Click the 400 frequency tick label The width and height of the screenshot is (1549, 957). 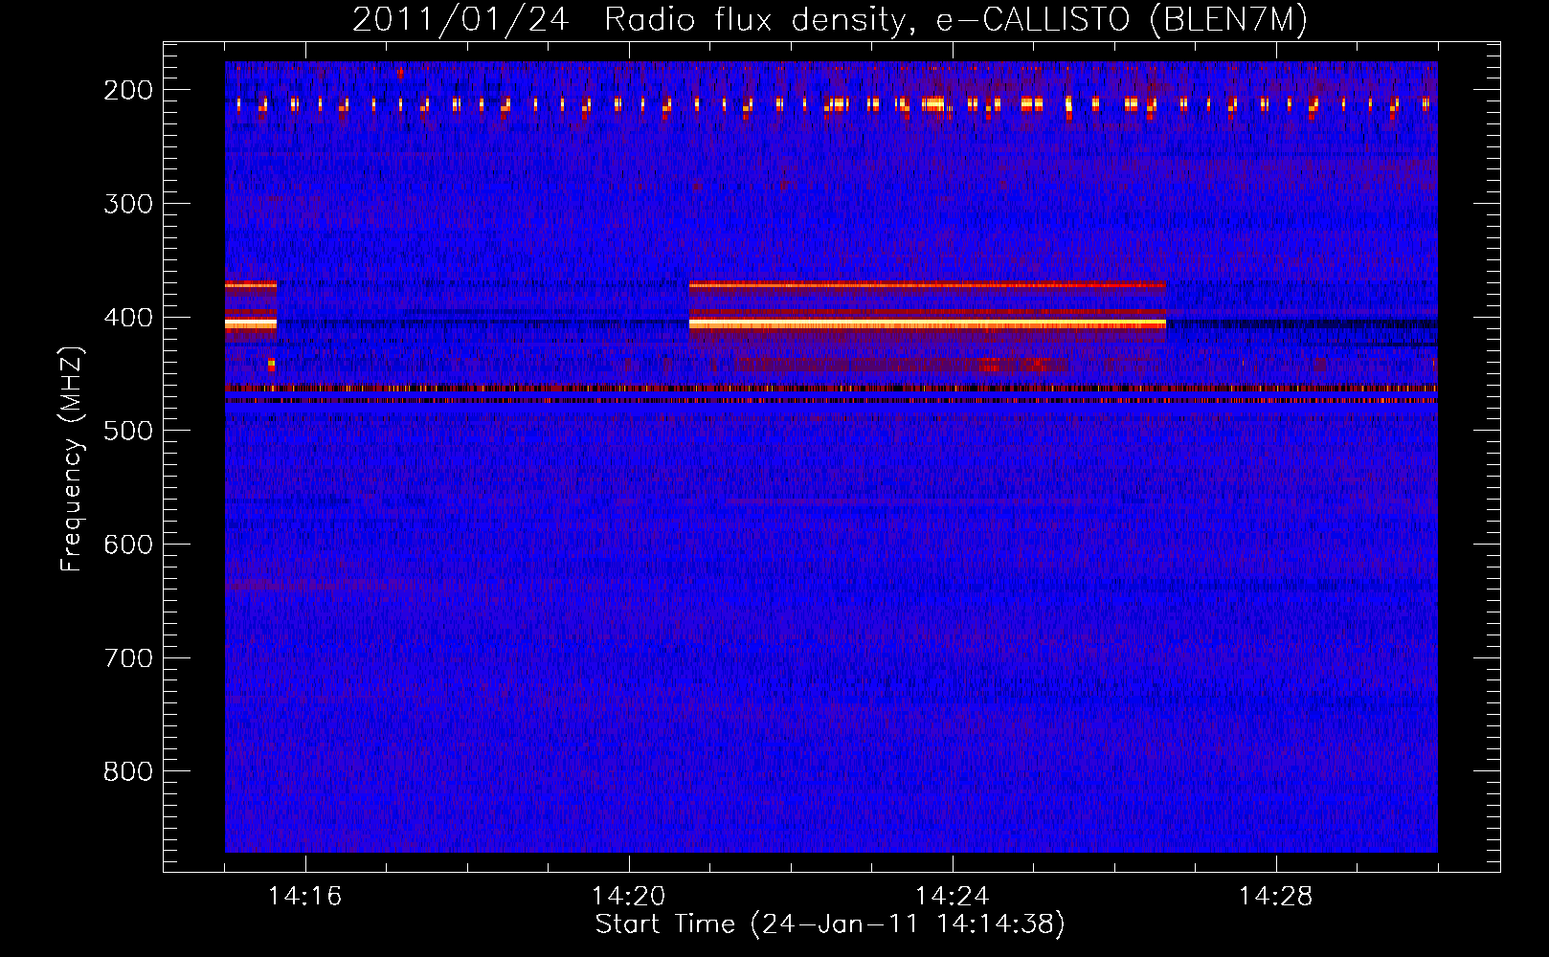127,318
